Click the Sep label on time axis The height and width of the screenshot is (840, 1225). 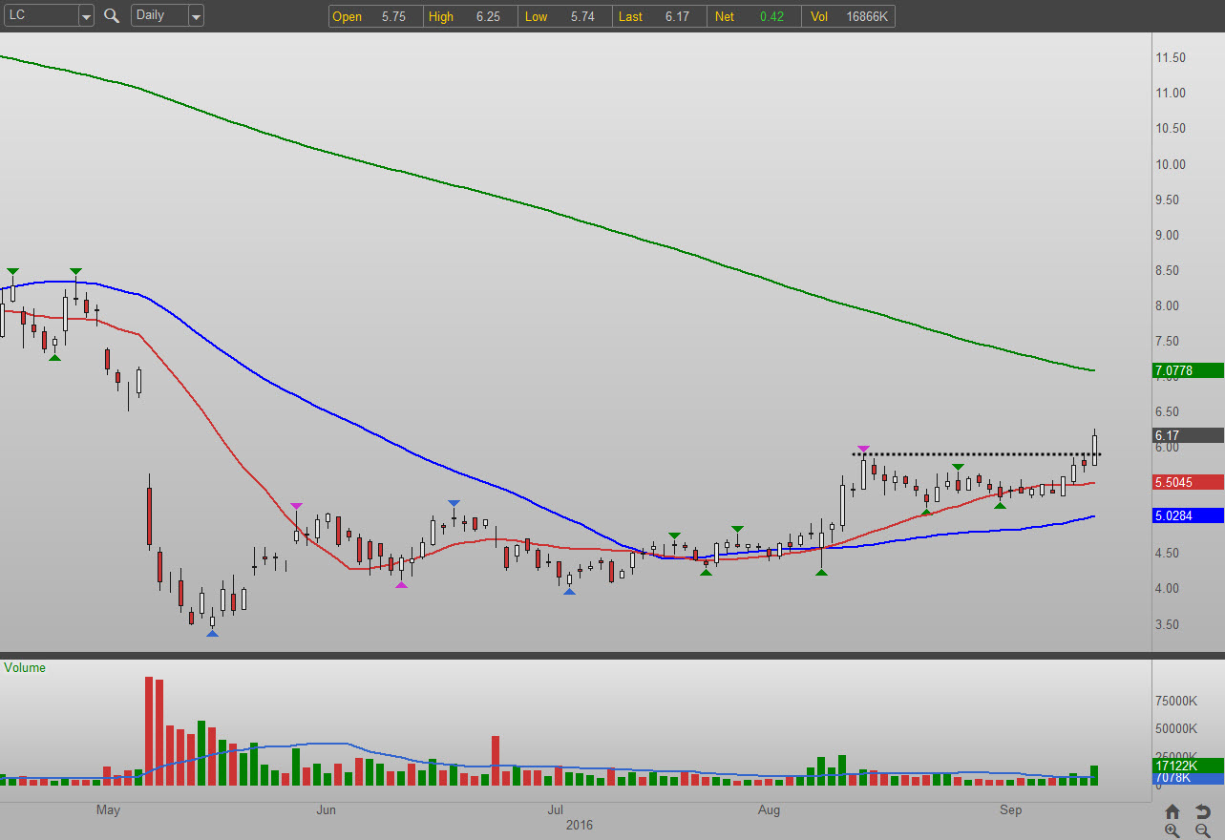1010,810
